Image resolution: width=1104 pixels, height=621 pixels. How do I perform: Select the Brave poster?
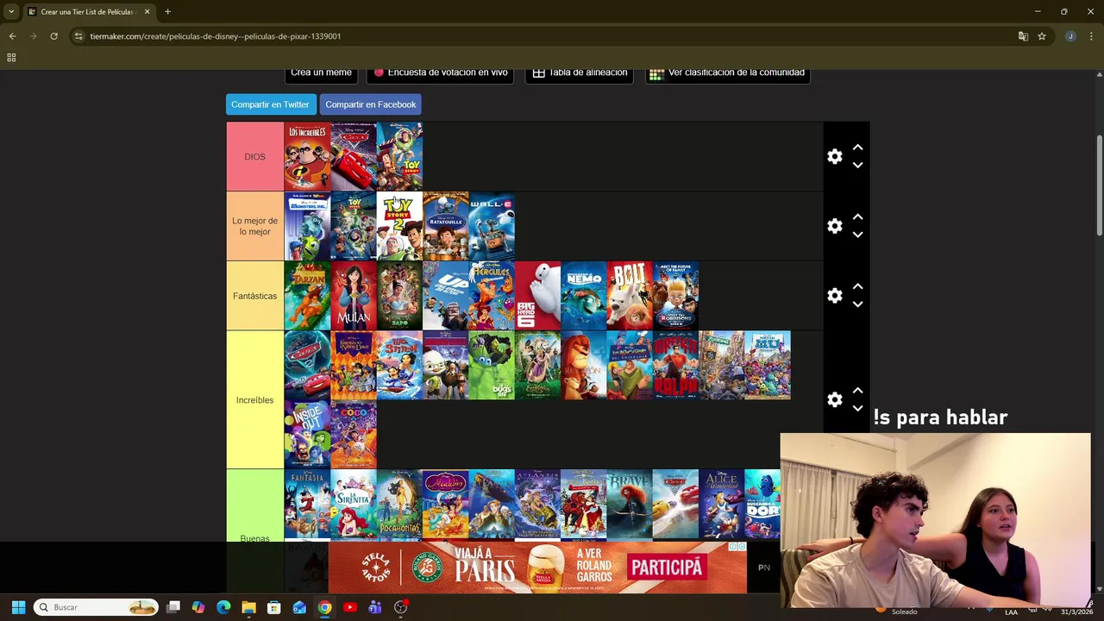(x=630, y=505)
